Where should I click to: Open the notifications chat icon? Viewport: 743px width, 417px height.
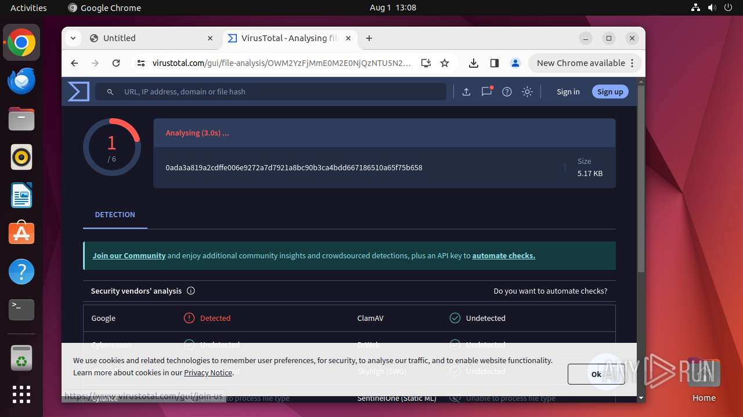[486, 92]
